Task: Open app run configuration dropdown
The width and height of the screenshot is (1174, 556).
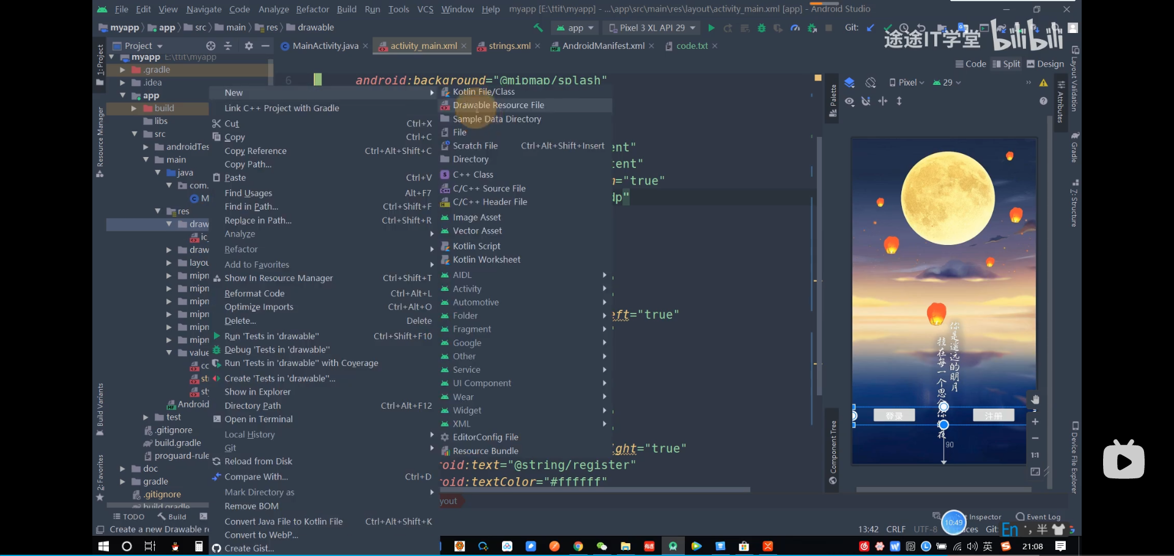Action: pos(575,28)
